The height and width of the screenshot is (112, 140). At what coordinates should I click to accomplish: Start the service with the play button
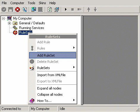66,9
